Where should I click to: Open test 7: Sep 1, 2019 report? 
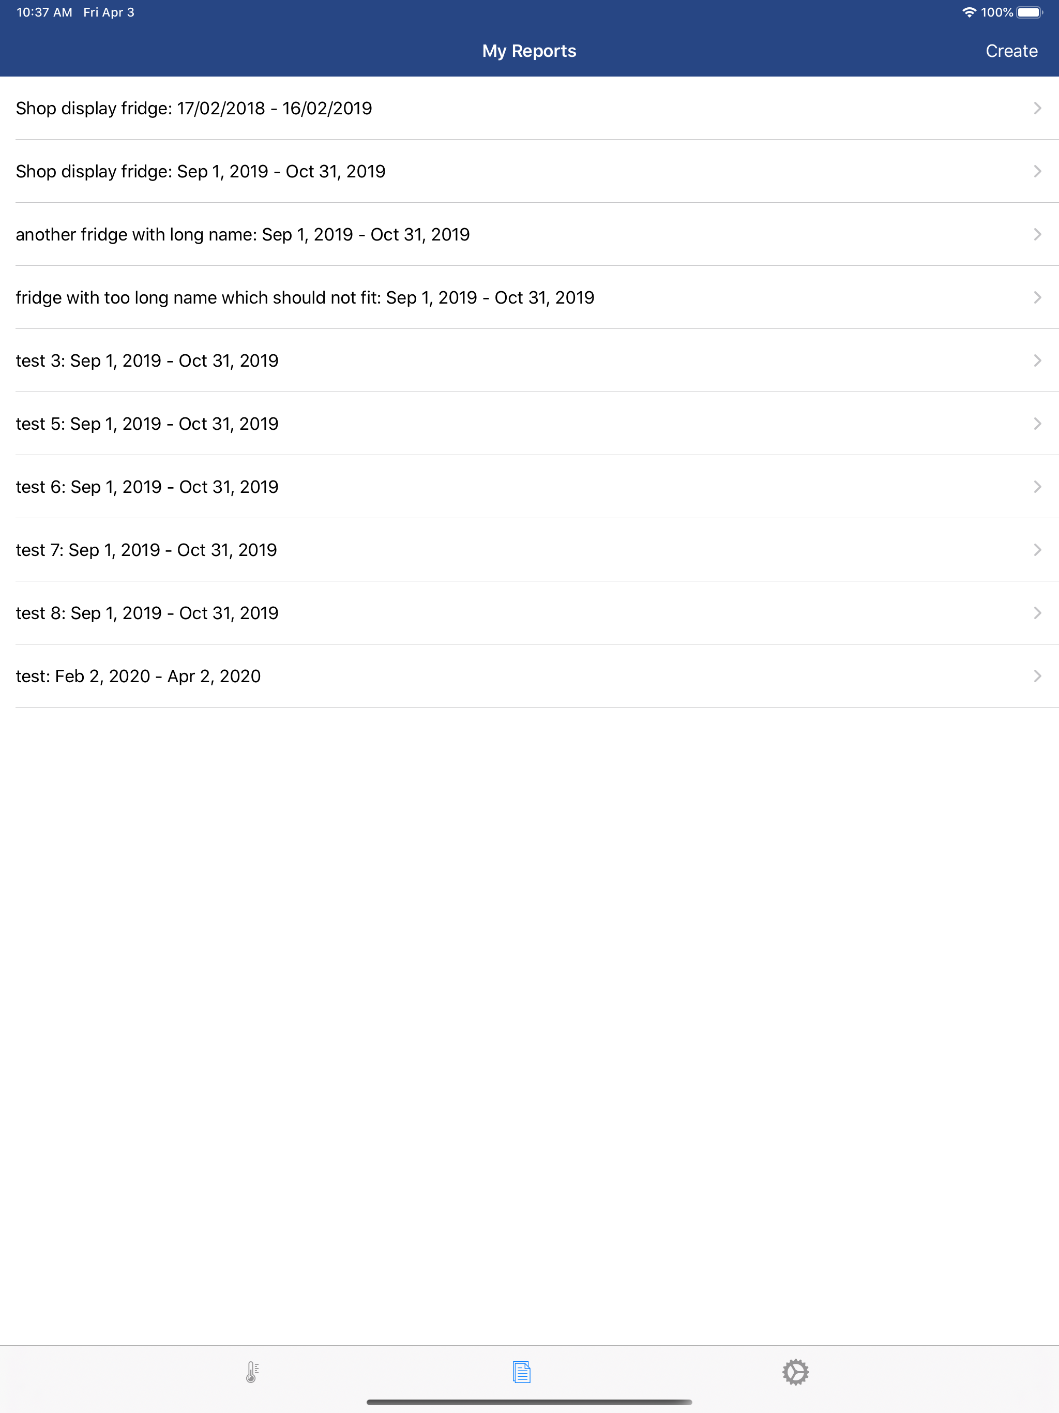tap(529, 550)
